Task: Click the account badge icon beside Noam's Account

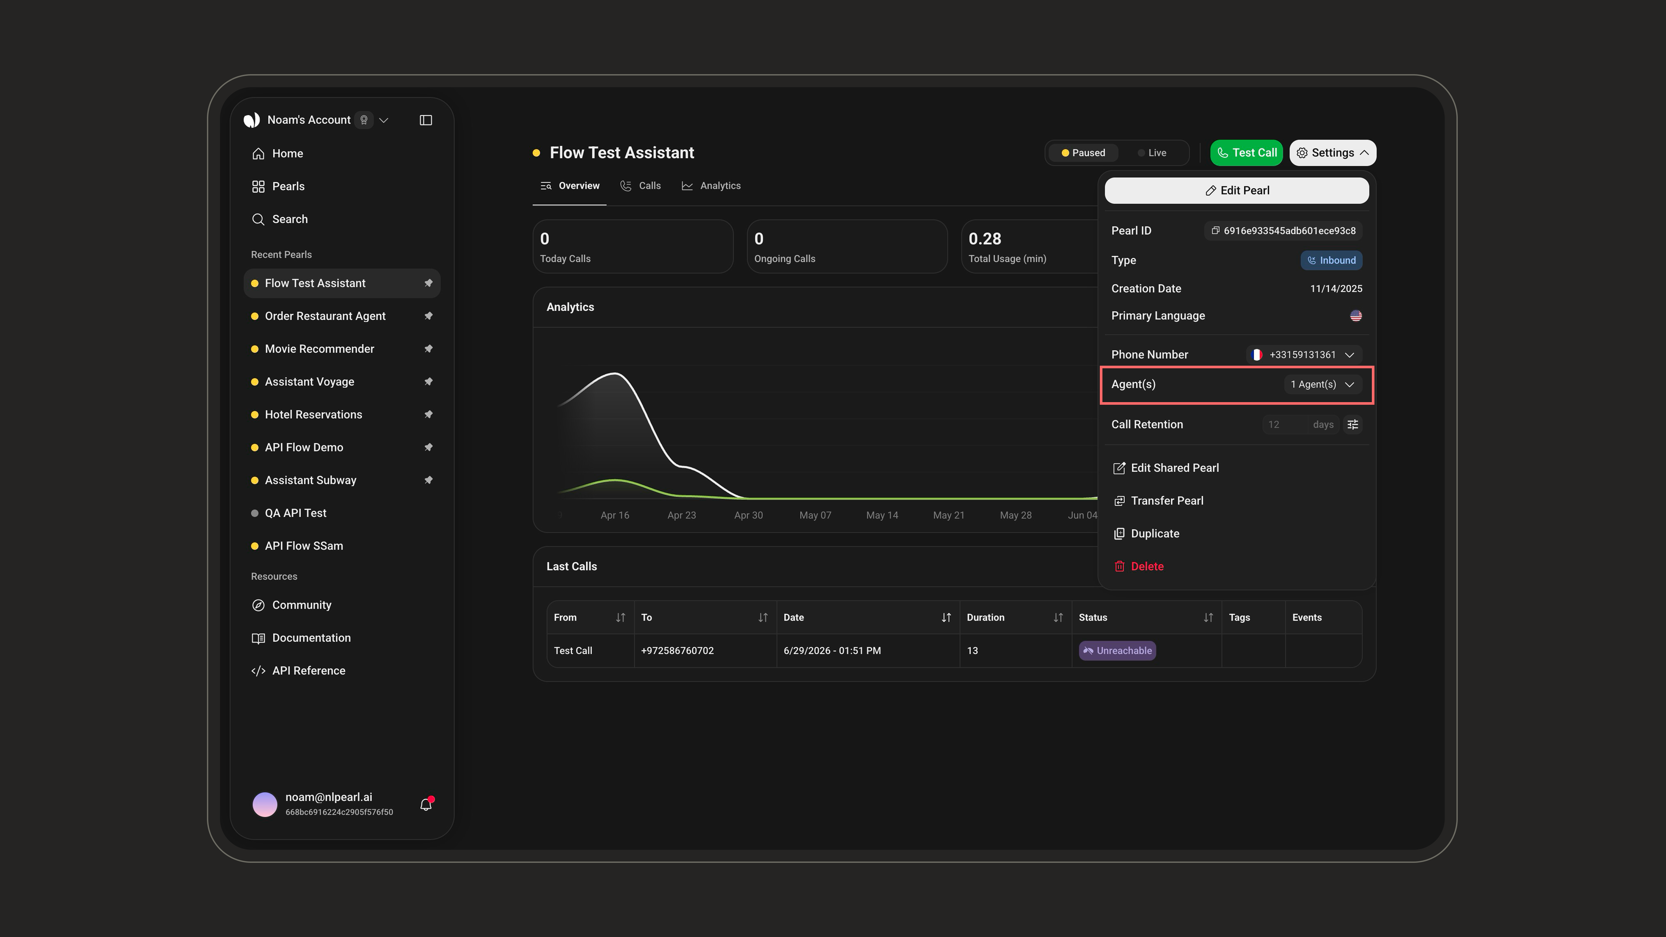Action: pyautogui.click(x=364, y=120)
